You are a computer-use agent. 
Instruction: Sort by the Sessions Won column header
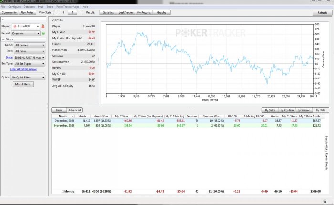[211, 117]
